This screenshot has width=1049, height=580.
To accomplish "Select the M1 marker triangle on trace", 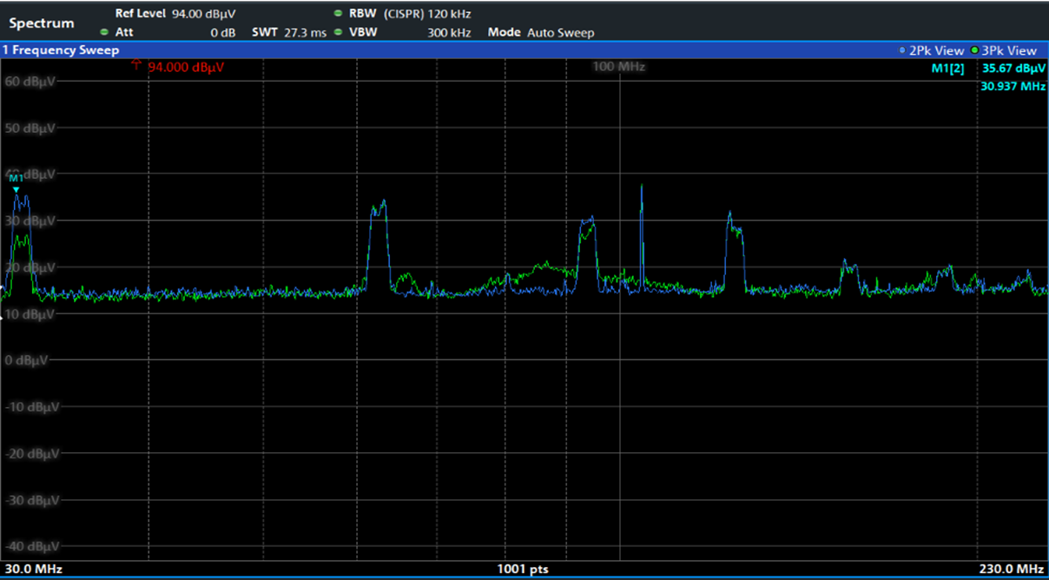I will pyautogui.click(x=16, y=188).
